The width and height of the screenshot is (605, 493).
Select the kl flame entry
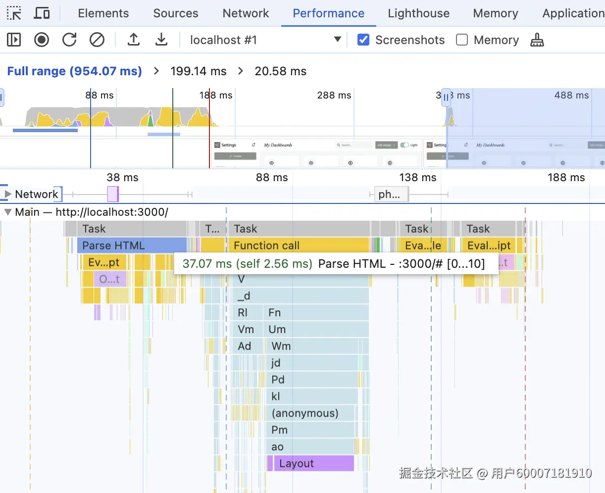(312, 397)
